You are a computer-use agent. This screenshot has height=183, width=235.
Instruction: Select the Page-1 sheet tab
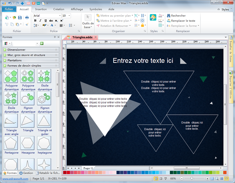click(88, 168)
